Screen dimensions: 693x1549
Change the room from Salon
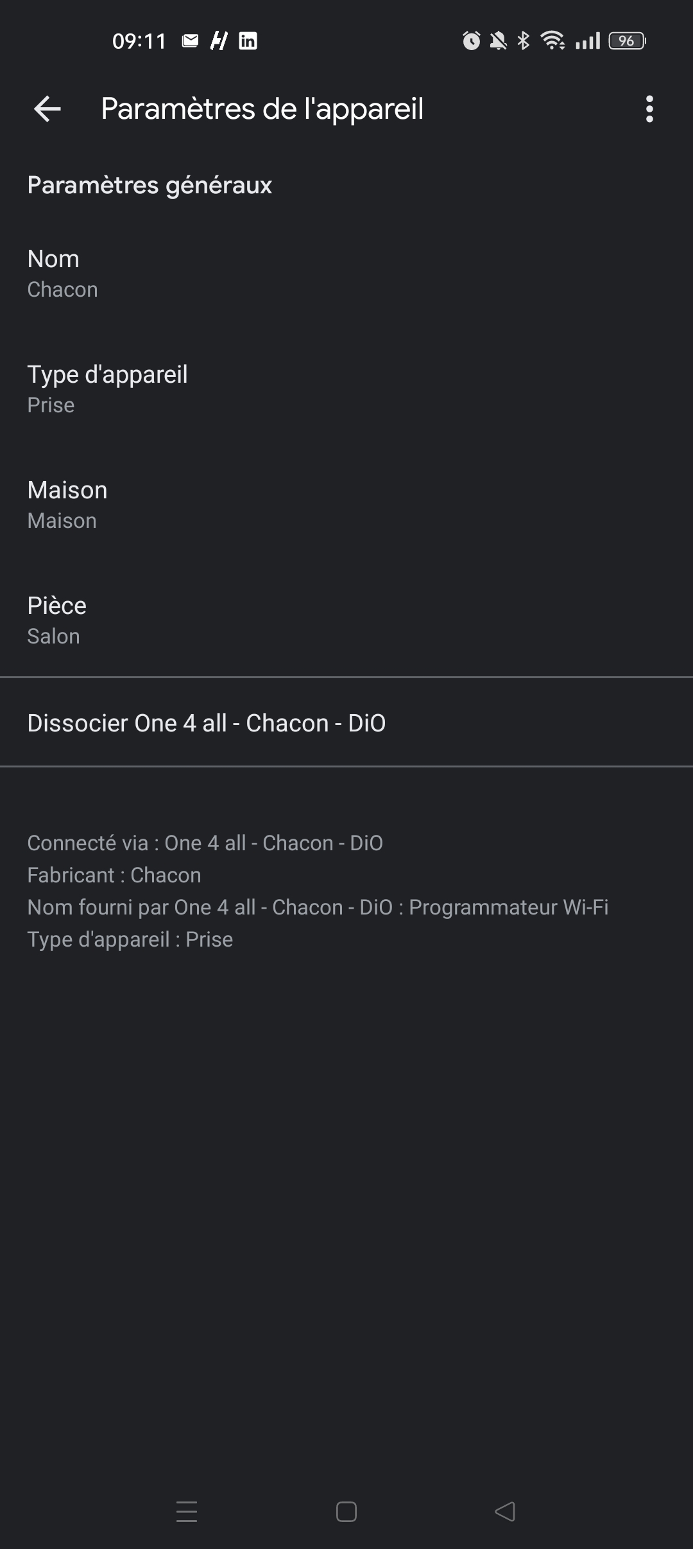point(346,620)
